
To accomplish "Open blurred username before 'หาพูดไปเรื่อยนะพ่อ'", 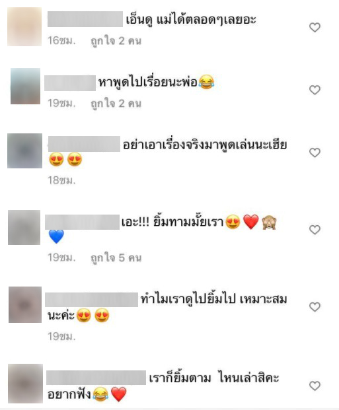I will pos(70,83).
